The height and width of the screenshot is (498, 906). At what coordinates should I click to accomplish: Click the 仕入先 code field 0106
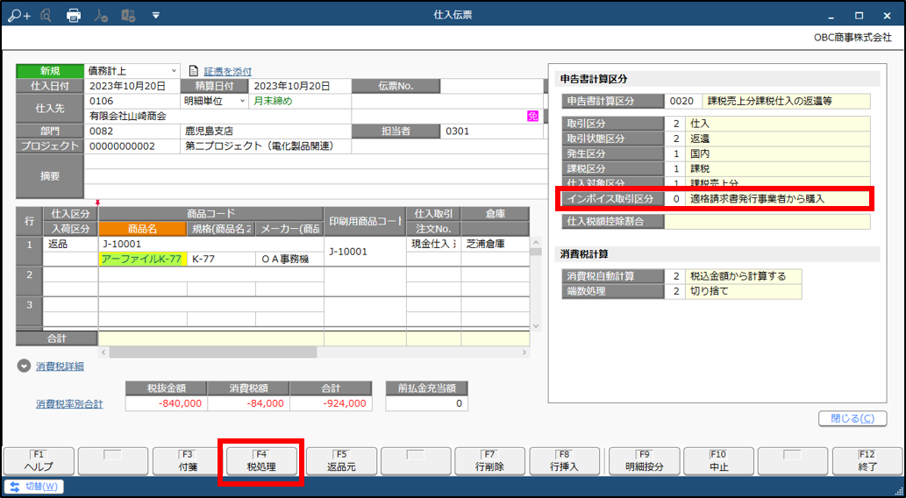pyautogui.click(x=132, y=101)
